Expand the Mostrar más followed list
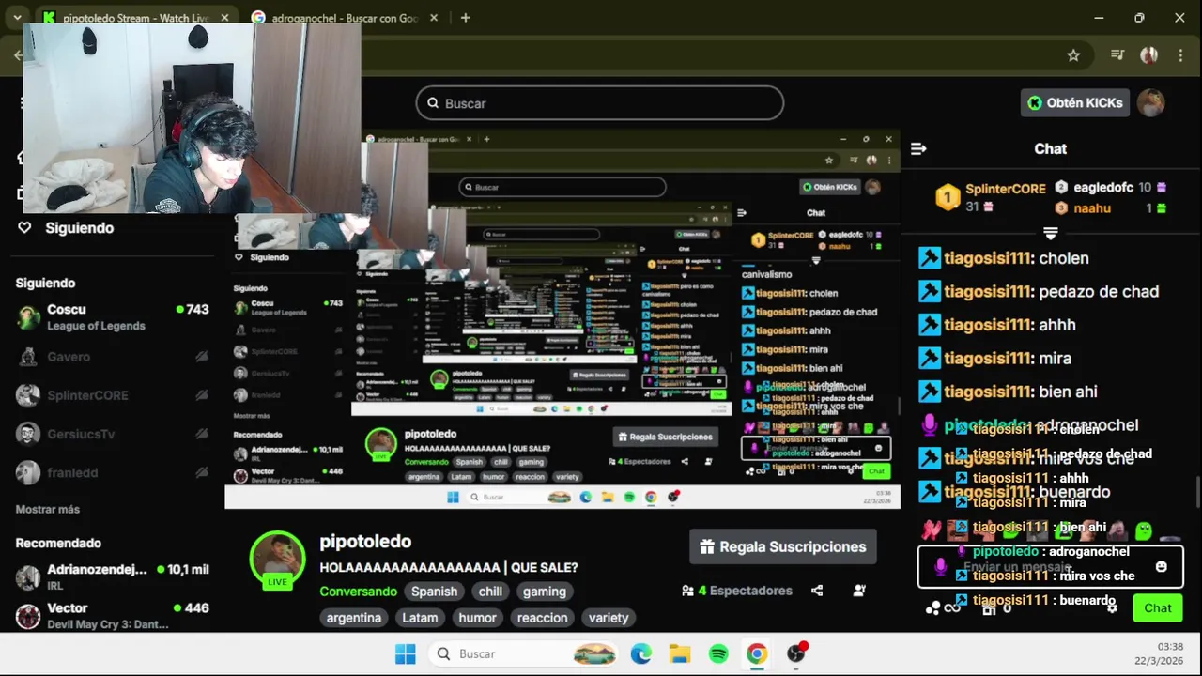Screen dimensions: 1202x676 pos(47,509)
